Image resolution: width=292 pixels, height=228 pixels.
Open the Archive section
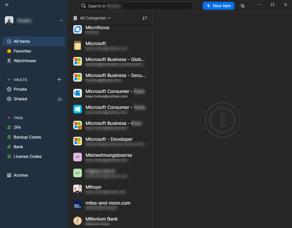tap(20, 175)
